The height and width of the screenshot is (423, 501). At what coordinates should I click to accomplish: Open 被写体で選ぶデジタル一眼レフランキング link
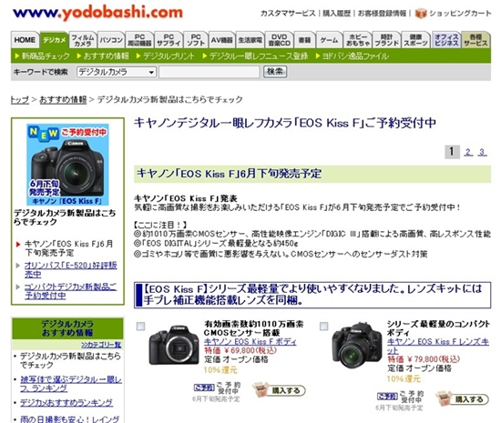point(71,384)
